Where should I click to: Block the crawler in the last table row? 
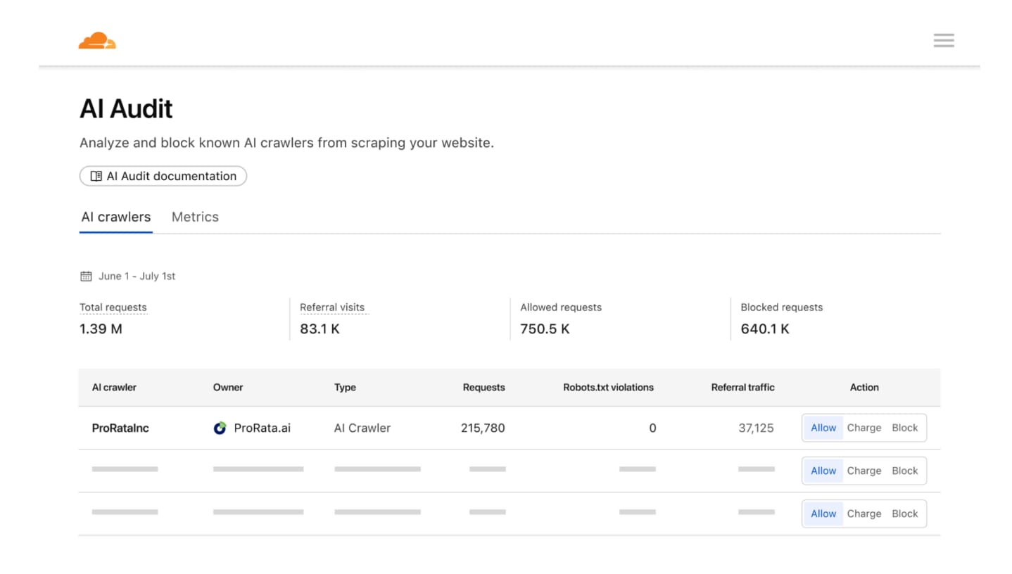pos(904,513)
